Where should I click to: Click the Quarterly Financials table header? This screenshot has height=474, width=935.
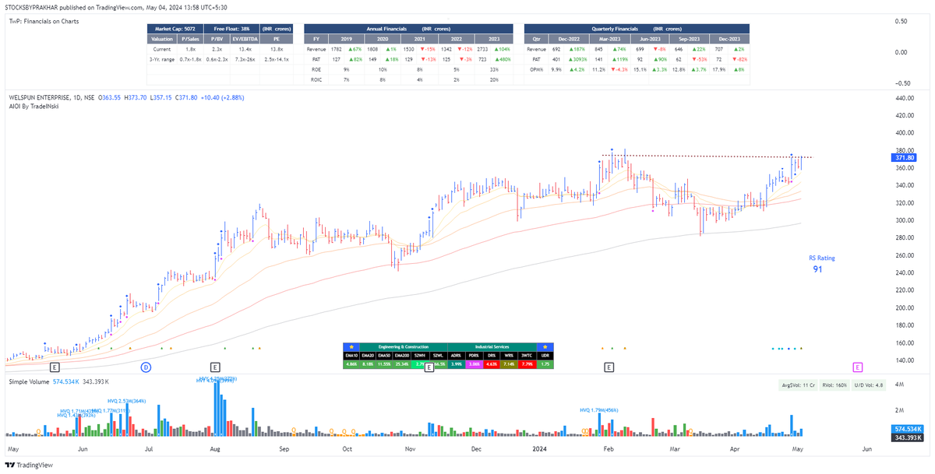click(x=637, y=29)
